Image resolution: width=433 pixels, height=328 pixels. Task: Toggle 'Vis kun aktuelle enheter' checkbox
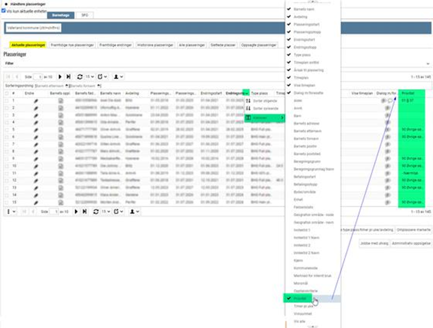3,10
